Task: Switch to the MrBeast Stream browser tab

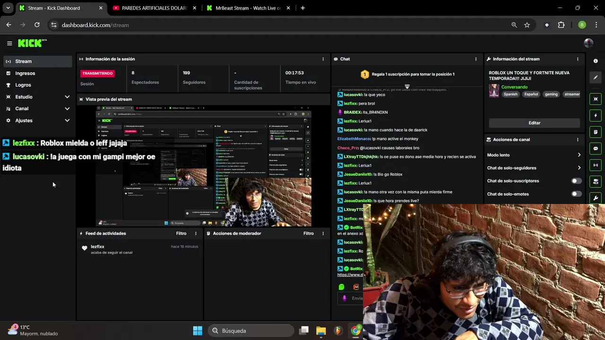Action: tap(248, 8)
